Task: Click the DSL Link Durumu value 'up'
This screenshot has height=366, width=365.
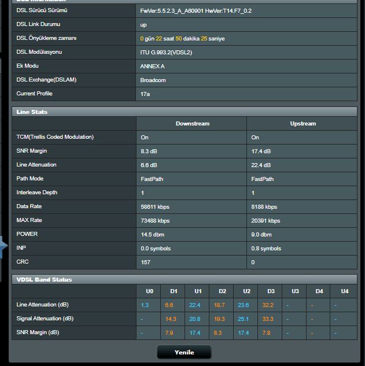Action: [143, 25]
